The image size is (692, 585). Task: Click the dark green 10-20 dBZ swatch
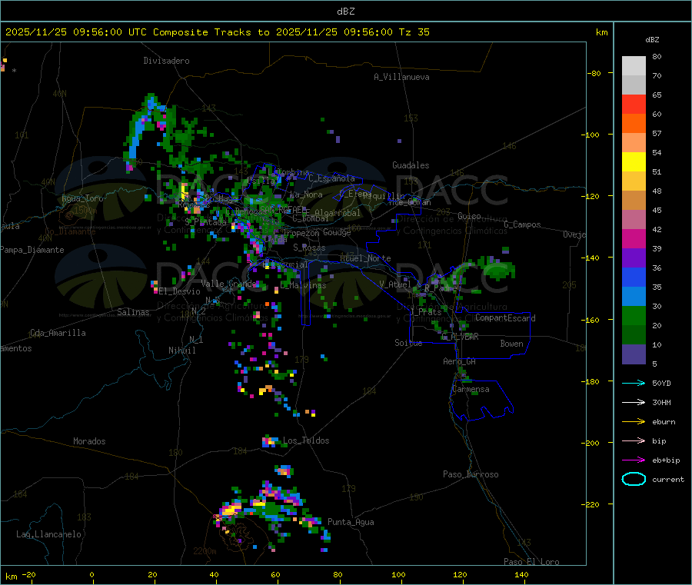(x=634, y=334)
